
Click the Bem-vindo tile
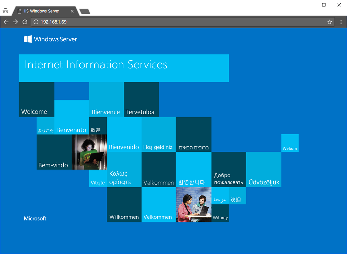pos(54,152)
